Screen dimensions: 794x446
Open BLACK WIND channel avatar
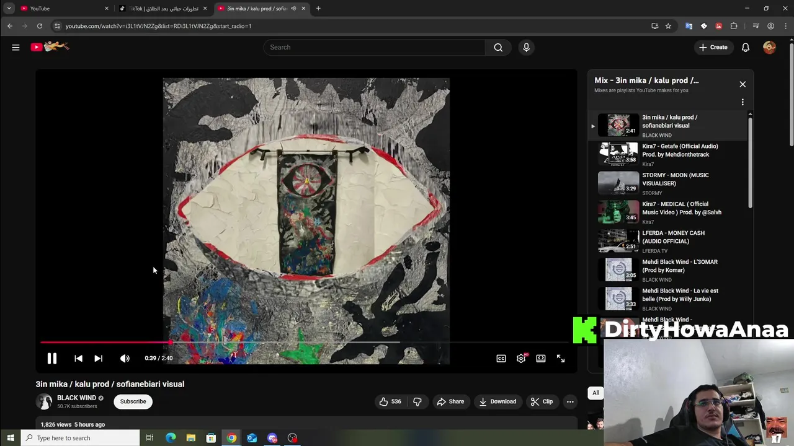(44, 401)
